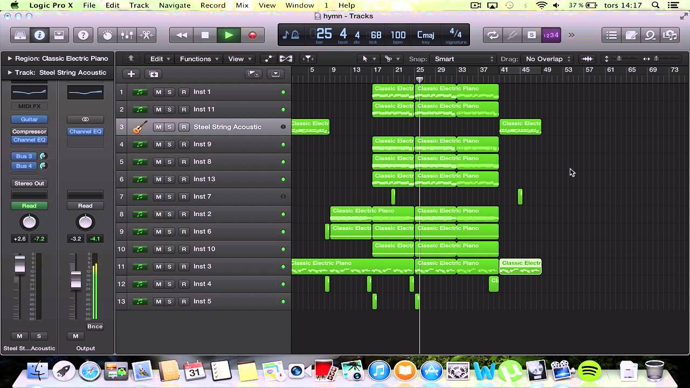This screenshot has width=690, height=388.
Task: Mute the Inst 2 track
Action: click(x=158, y=214)
